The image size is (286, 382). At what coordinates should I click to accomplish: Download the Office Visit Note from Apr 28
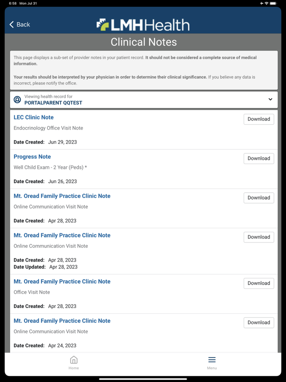[259, 283]
